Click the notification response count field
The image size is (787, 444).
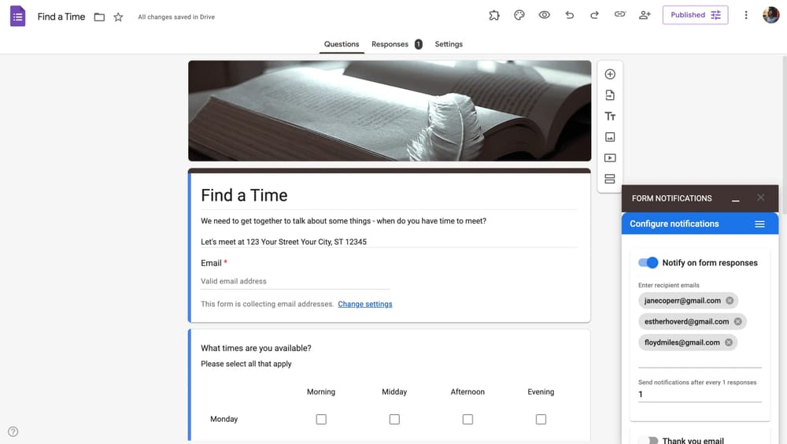click(x=699, y=394)
